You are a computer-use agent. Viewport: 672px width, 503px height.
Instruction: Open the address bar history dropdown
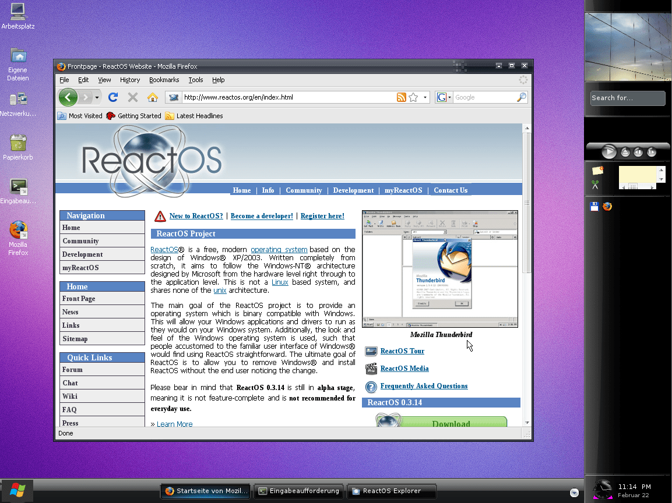[425, 97]
